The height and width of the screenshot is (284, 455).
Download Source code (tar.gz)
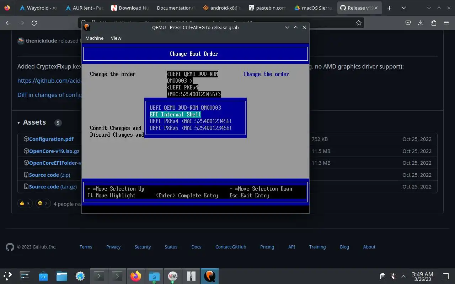point(53,187)
